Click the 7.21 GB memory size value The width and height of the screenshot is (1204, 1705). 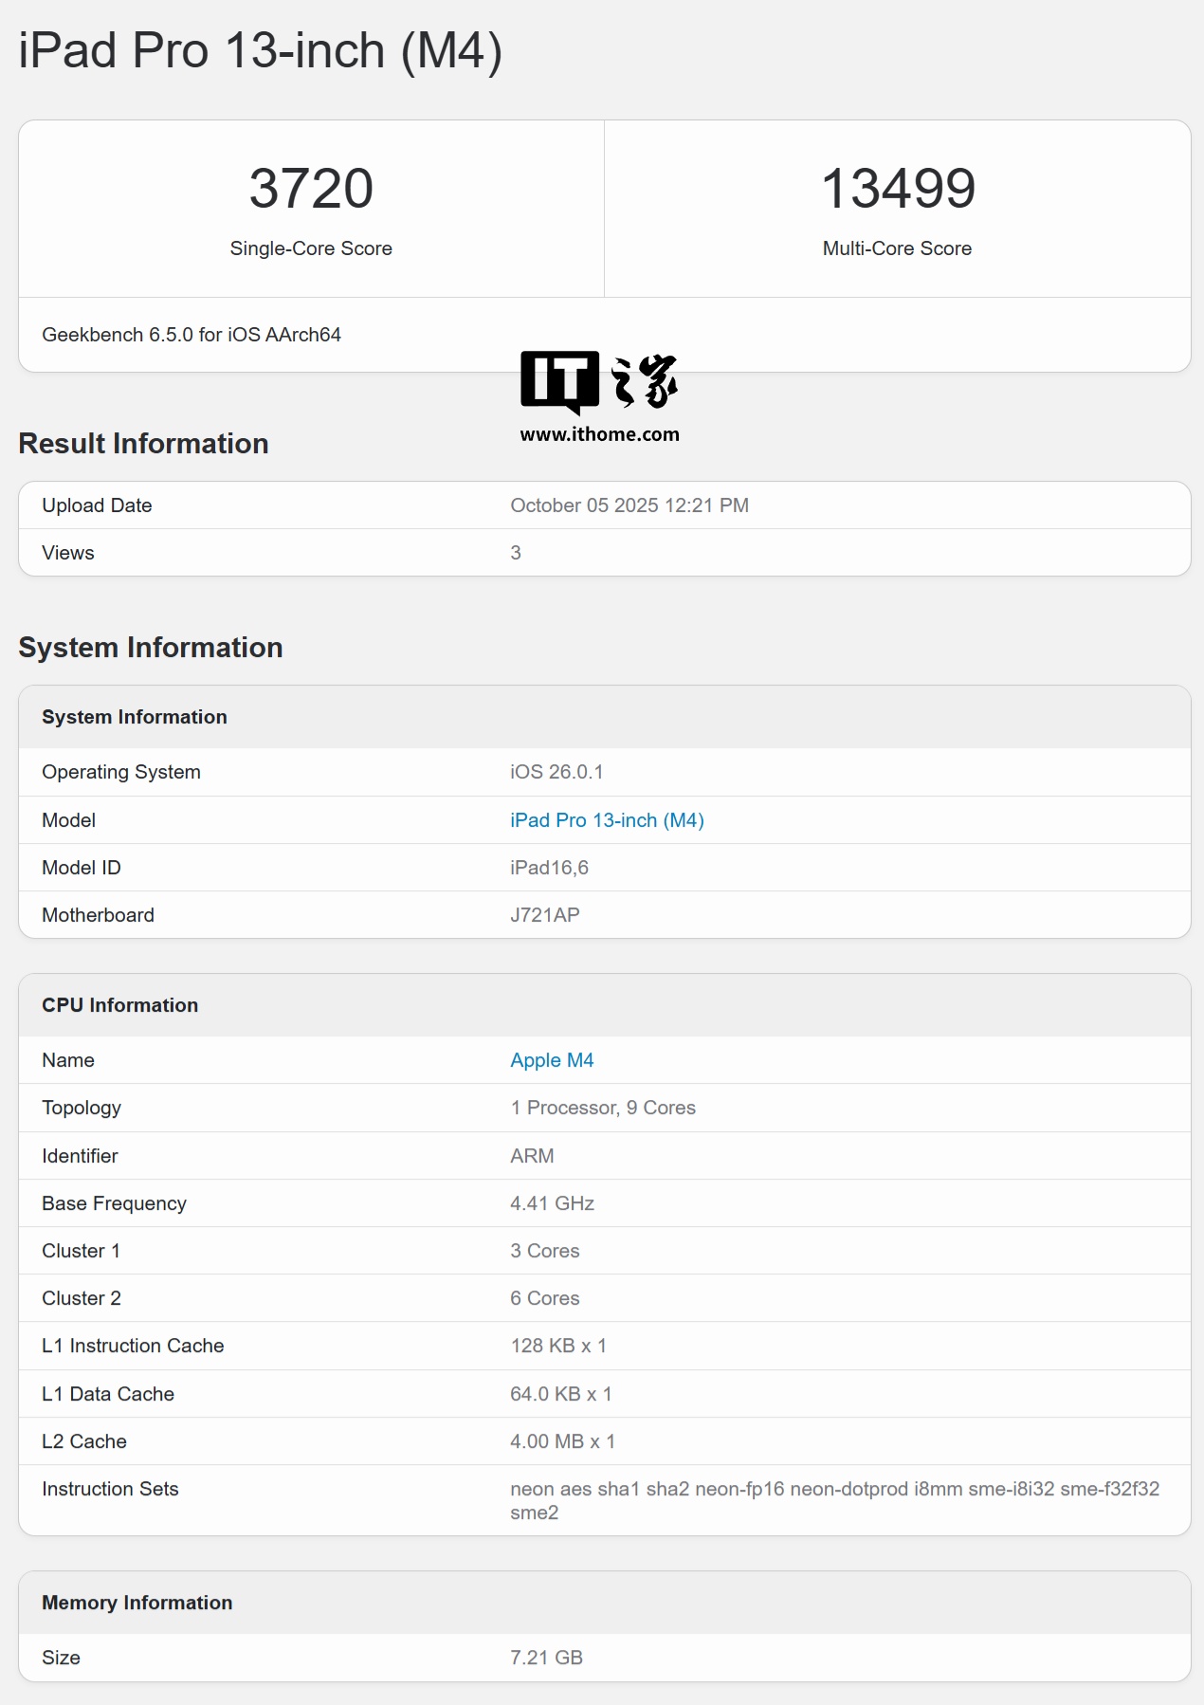(x=546, y=1658)
